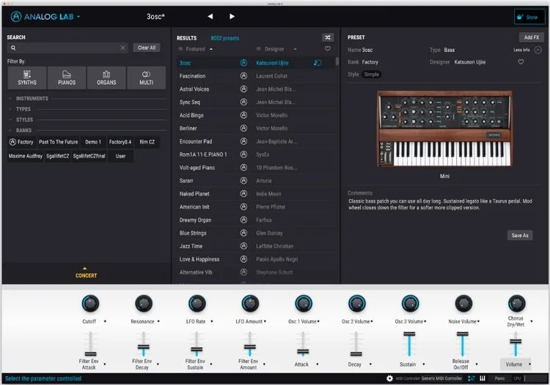
Task: Shuffle the results list
Action: click(x=328, y=37)
